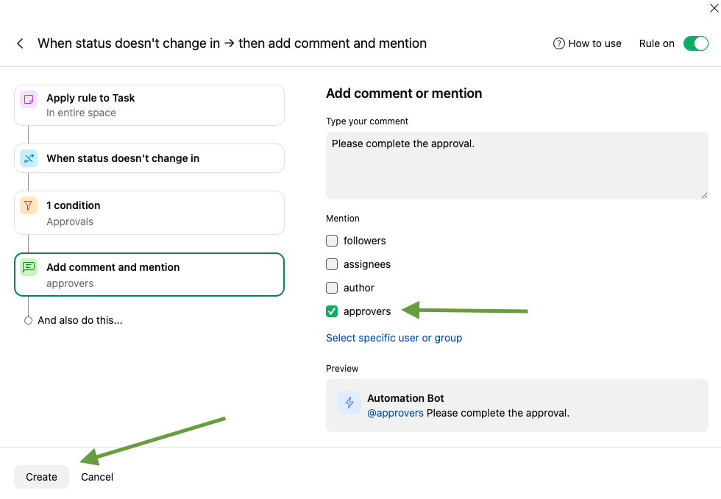Click the orange filter condition icon
721x499 pixels.
pyautogui.click(x=29, y=206)
